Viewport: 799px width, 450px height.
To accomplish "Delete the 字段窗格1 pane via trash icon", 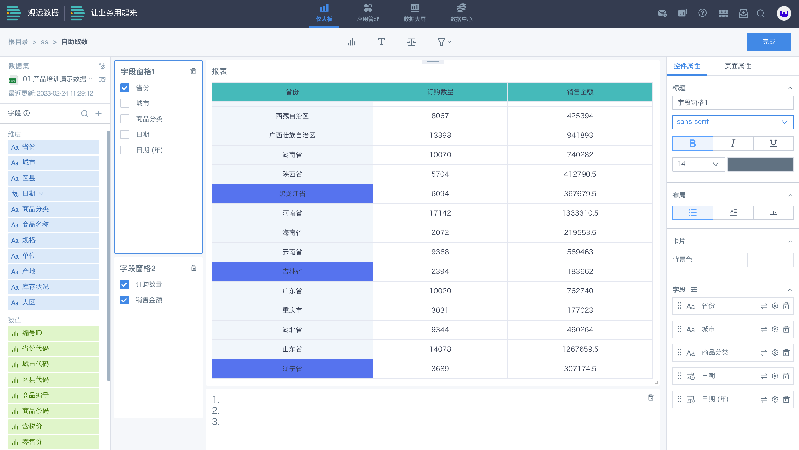I will pyautogui.click(x=193, y=71).
